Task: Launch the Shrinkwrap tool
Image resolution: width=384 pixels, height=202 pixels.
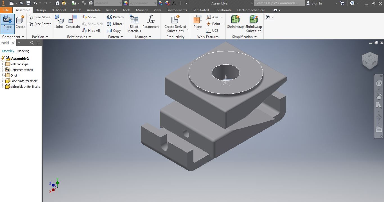Action: point(235,22)
